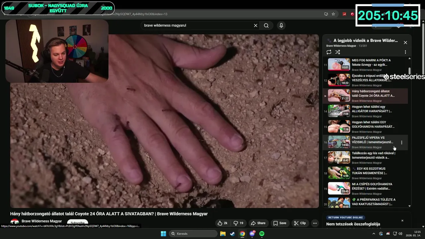Focus the YouTube search input field
Screen dimensions: 425x239
(x=198, y=26)
